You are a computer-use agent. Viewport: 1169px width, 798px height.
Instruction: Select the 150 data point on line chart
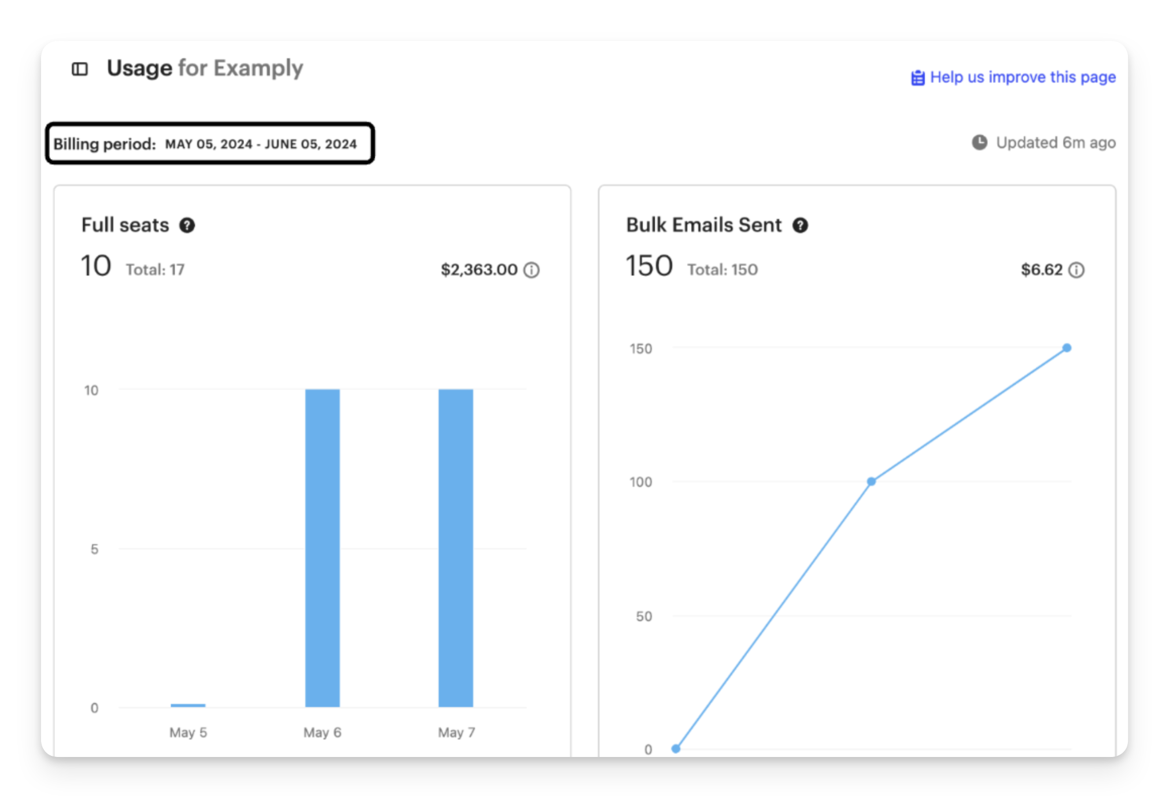1067,348
